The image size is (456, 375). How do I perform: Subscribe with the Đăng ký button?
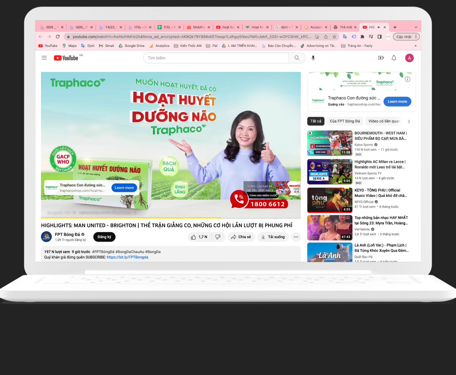click(104, 237)
